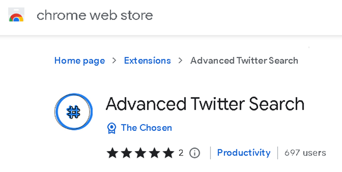Click the Advanced Twitter Search breadcrumb text

point(244,61)
